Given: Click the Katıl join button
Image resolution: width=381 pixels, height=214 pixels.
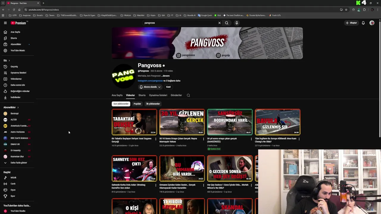Looking at the screenshot, I should 168,87.
